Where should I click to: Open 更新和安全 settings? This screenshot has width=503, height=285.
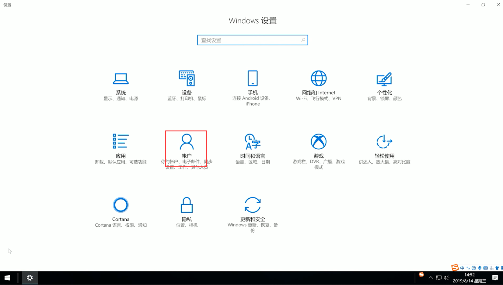[253, 215]
